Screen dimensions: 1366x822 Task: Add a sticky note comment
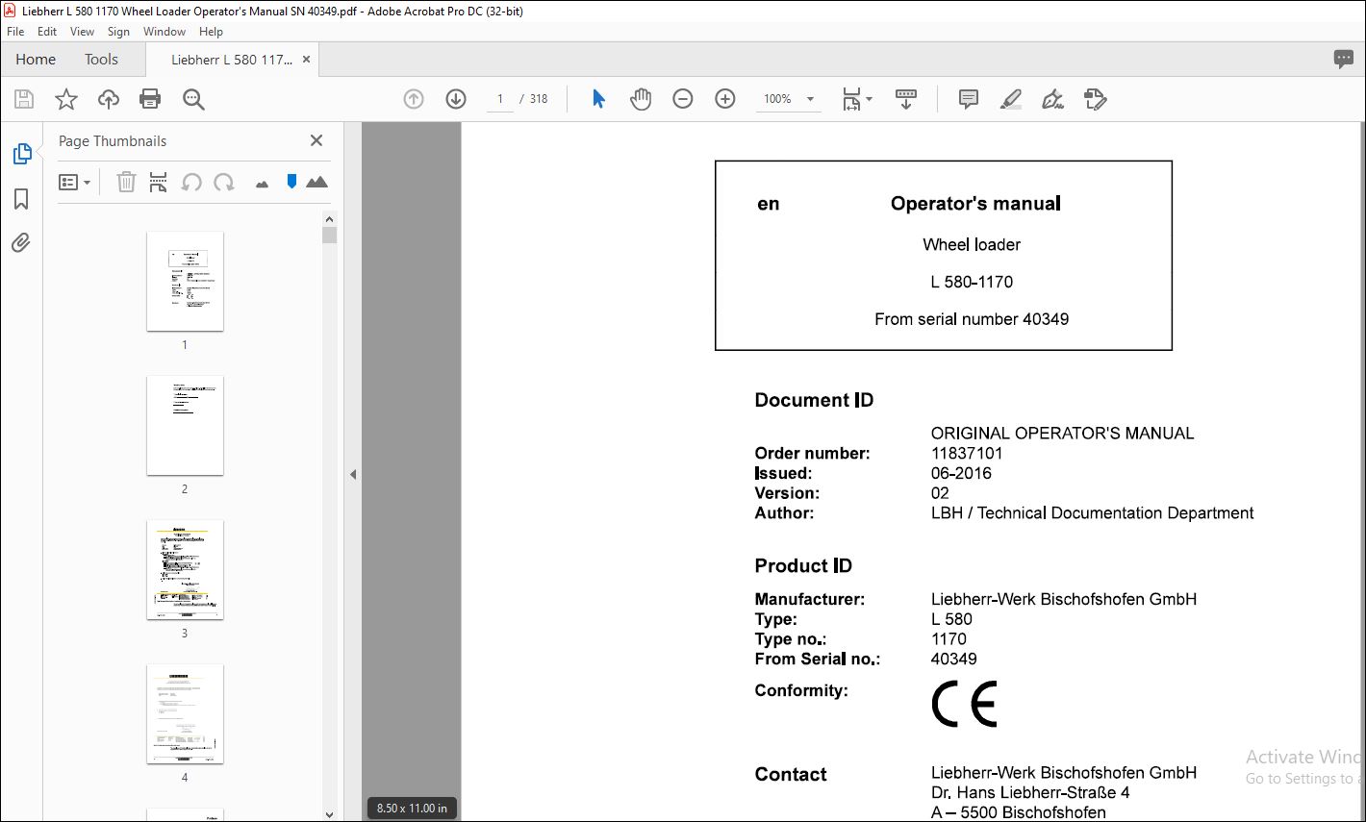[x=969, y=99]
